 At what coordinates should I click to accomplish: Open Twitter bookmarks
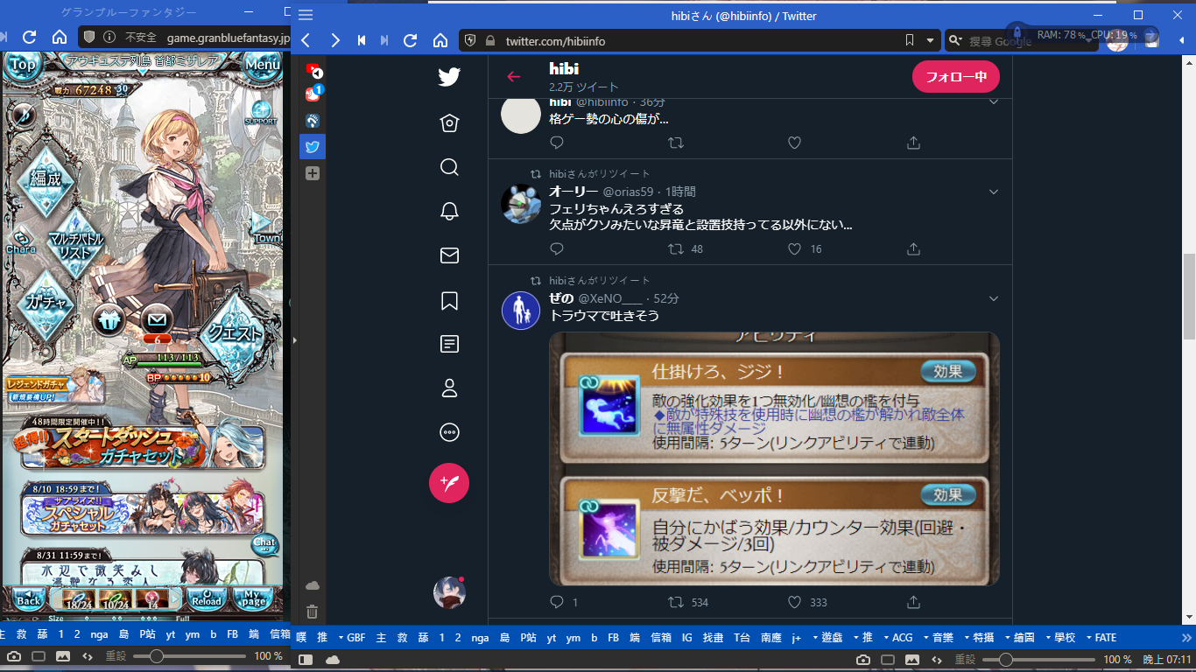point(449,300)
